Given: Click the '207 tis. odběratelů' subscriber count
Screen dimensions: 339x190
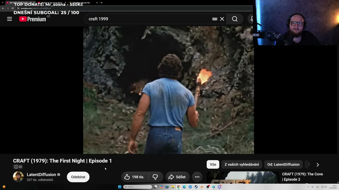Looking at the screenshot, I should tap(40, 180).
